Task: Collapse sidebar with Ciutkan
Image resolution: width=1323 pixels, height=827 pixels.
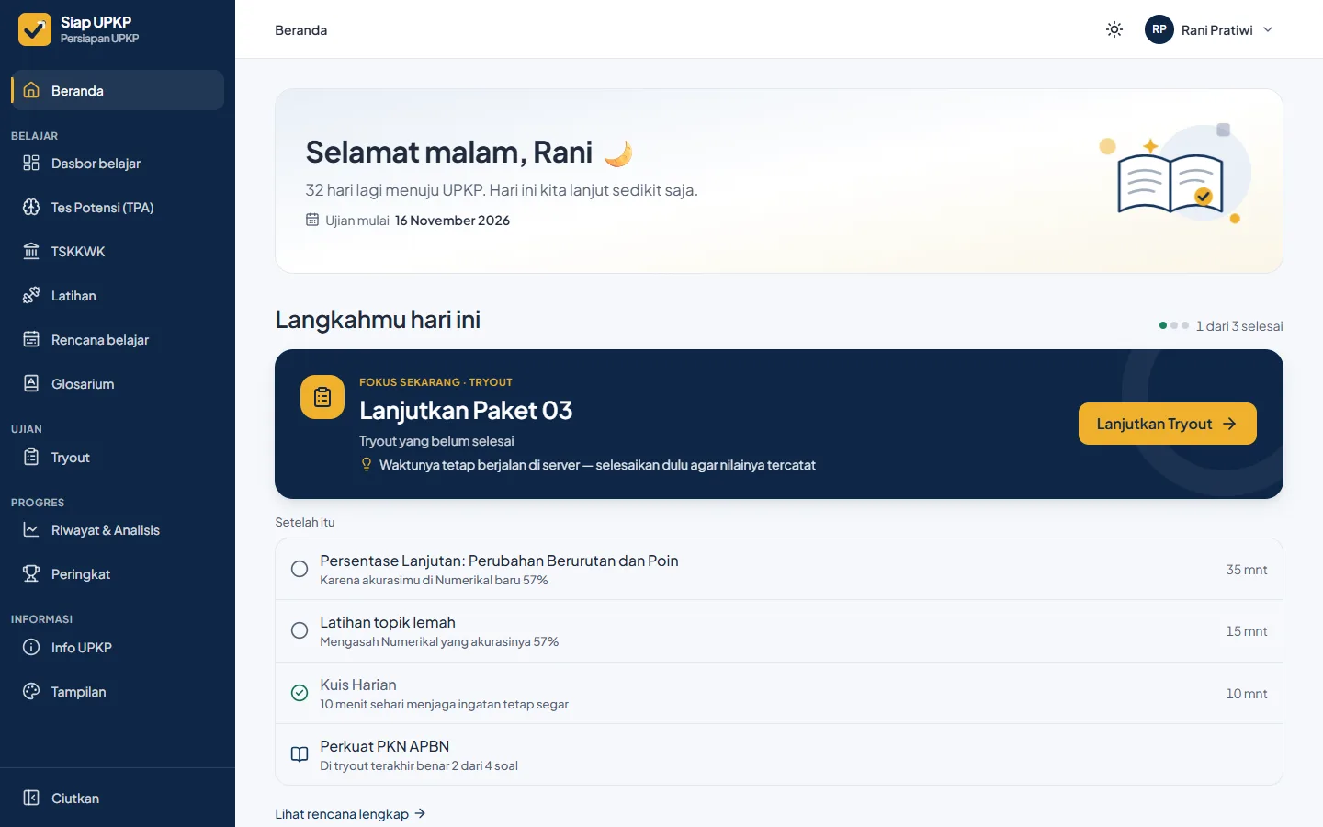Action: coord(118,798)
